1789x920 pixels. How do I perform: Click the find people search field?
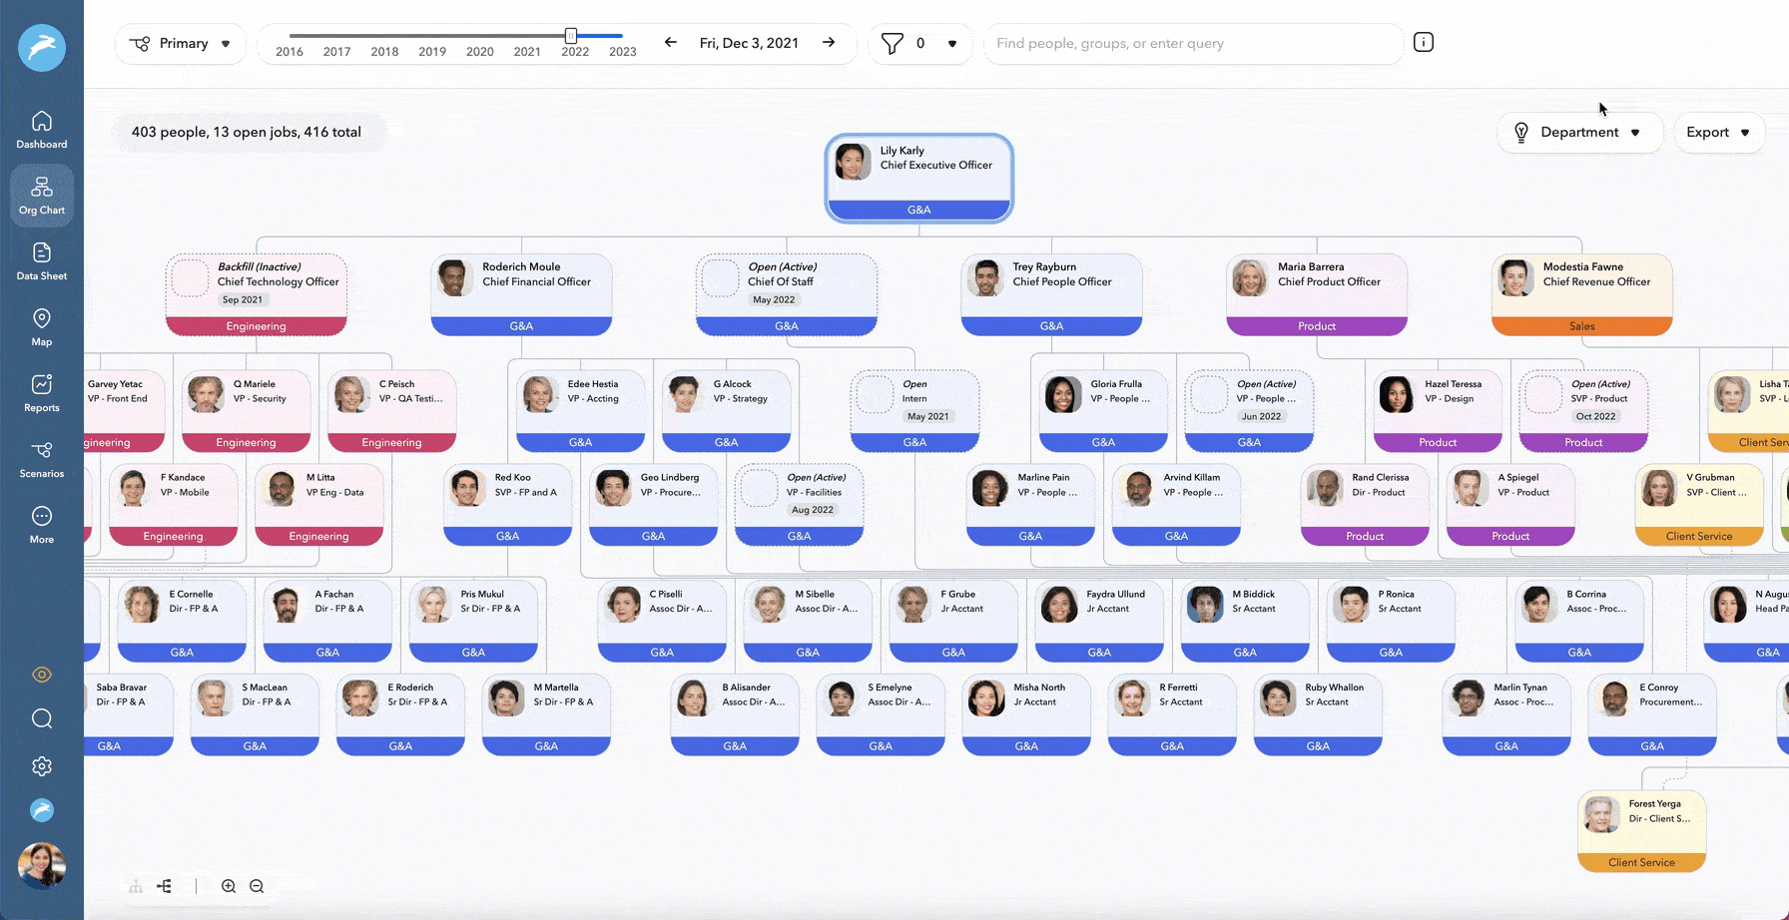tap(1193, 43)
